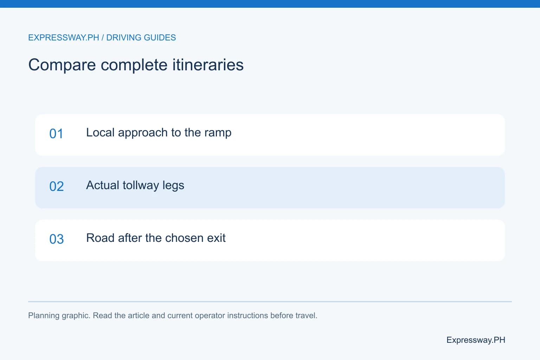Click the number 03 label
Screen dimensions: 540x360
click(56, 239)
